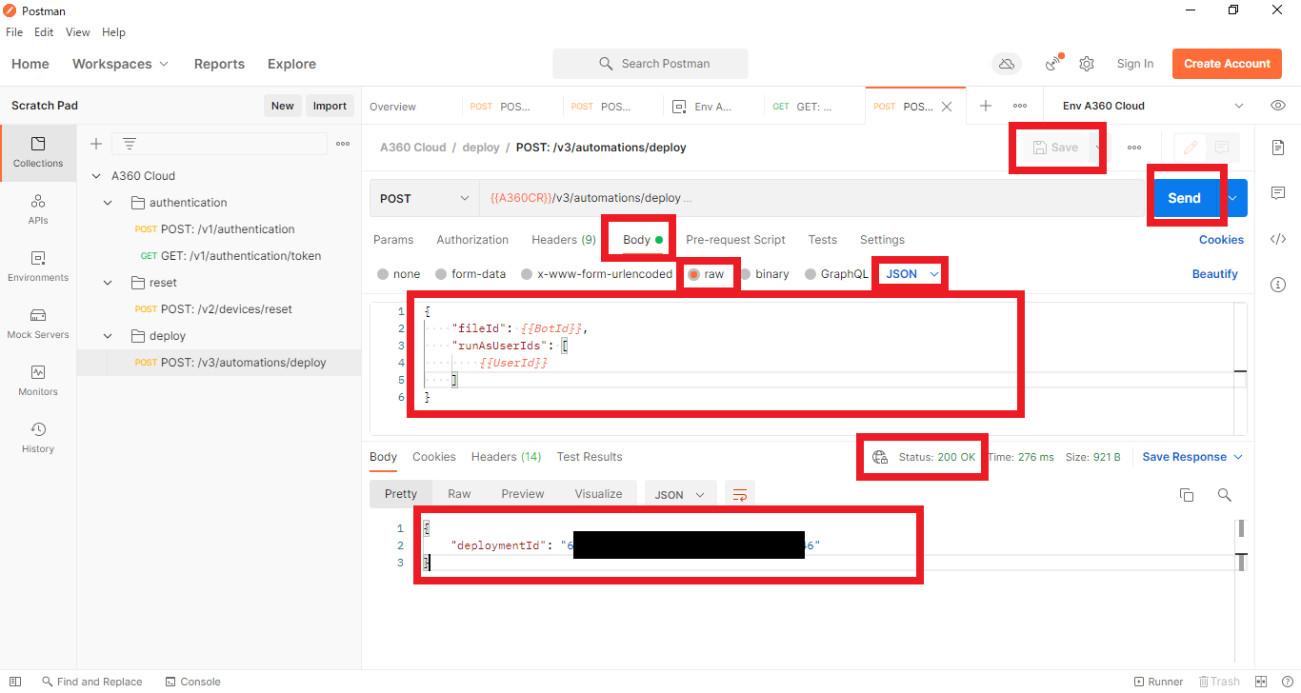Open the settings gear icon
This screenshot has width=1301, height=693.
(1087, 64)
